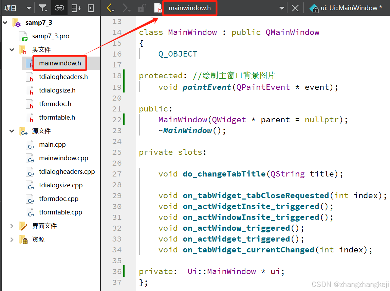
Task: Open the open-documents list arrow
Action: [x=282, y=8]
